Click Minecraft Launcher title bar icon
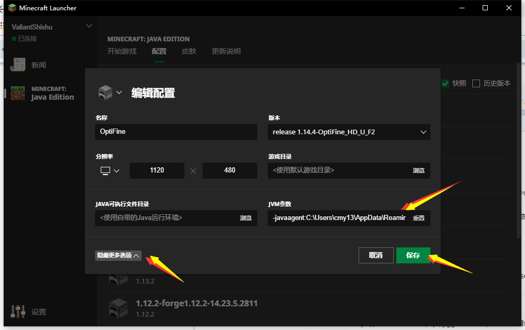Screen dimensions: 525x330 tap(12, 8)
